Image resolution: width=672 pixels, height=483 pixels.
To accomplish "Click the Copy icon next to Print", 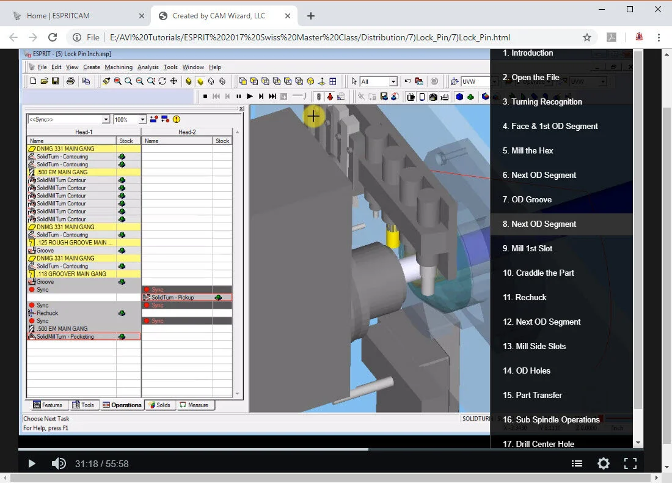I will 86,81.
